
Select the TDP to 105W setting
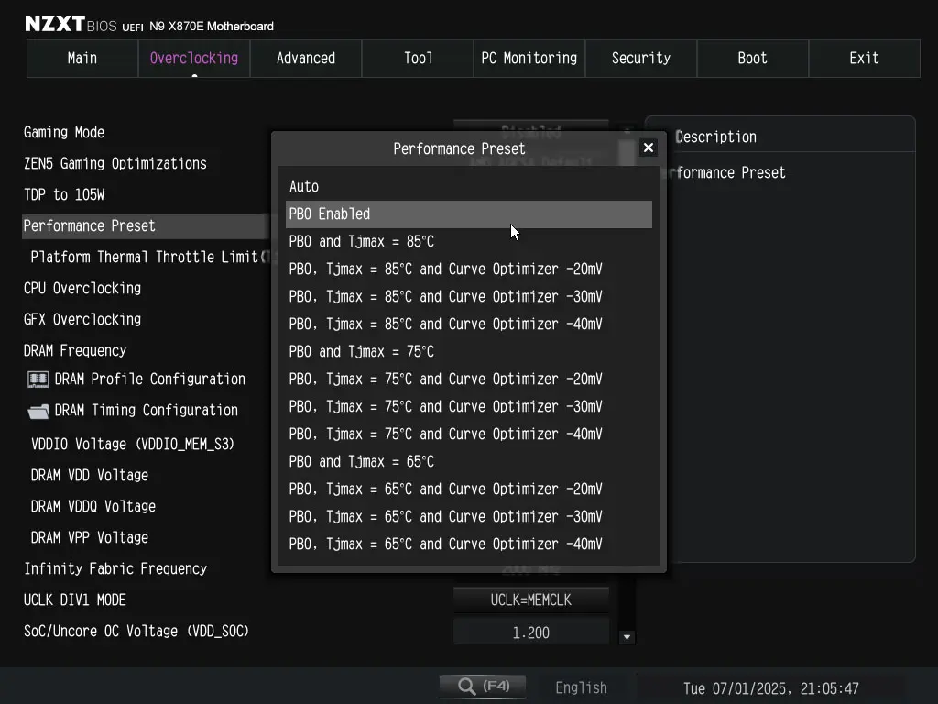(x=64, y=194)
